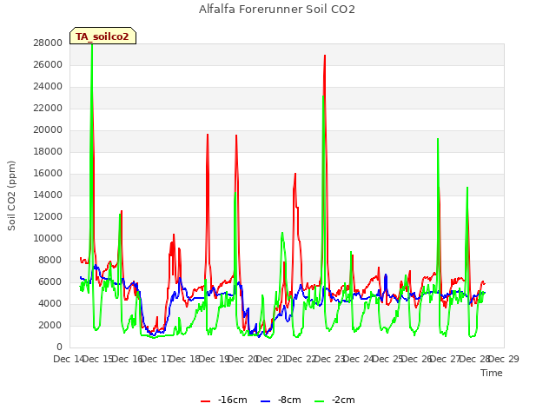Click the Dec 14 x-axis date label
Image resolution: width=556 pixels, height=417 pixels.
[x=69, y=359]
